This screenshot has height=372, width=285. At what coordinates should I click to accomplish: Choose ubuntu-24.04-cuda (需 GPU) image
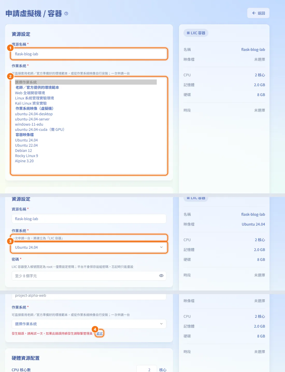(x=40, y=130)
